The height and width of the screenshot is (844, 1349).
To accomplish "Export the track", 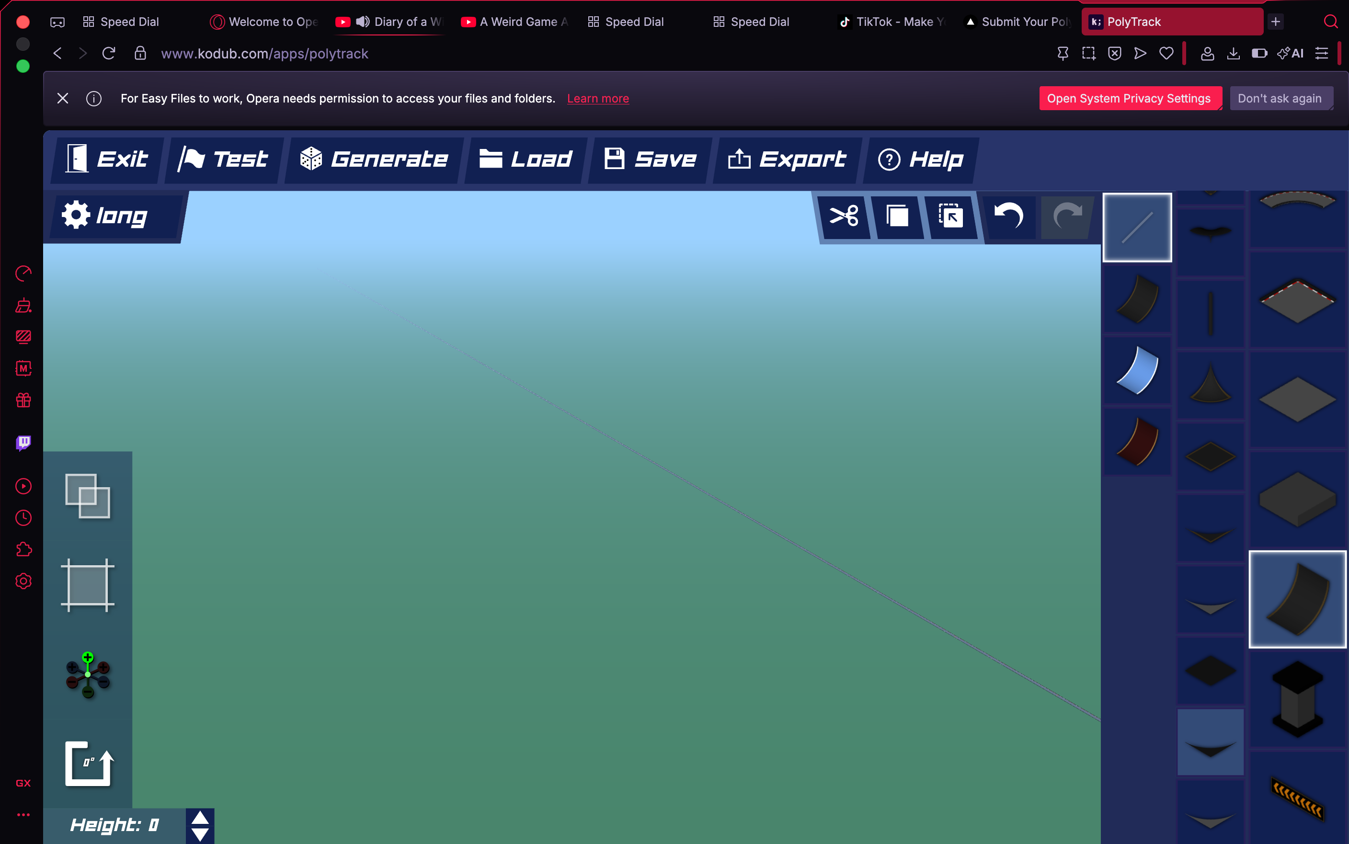I will pos(787,160).
